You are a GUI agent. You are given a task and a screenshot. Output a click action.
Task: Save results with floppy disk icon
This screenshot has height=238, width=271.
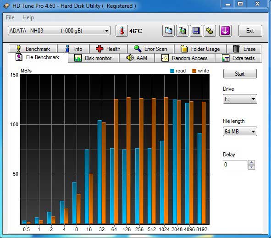coord(196,31)
